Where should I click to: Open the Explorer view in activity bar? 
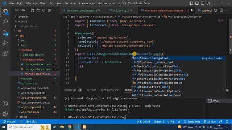(5, 12)
